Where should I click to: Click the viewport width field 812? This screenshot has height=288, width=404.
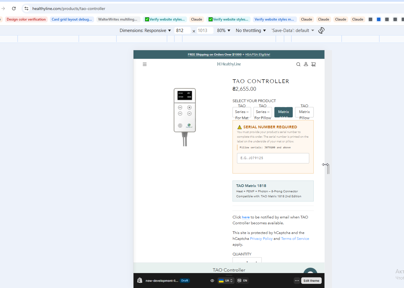point(182,31)
